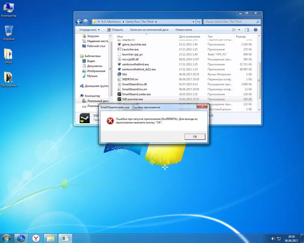Select SKIDROW.ini file icon
The image size is (304, 243).
tap(119, 79)
